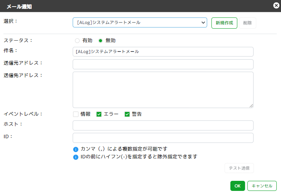
Task: Open the 選択 dropdown list
Action: tap(140, 22)
